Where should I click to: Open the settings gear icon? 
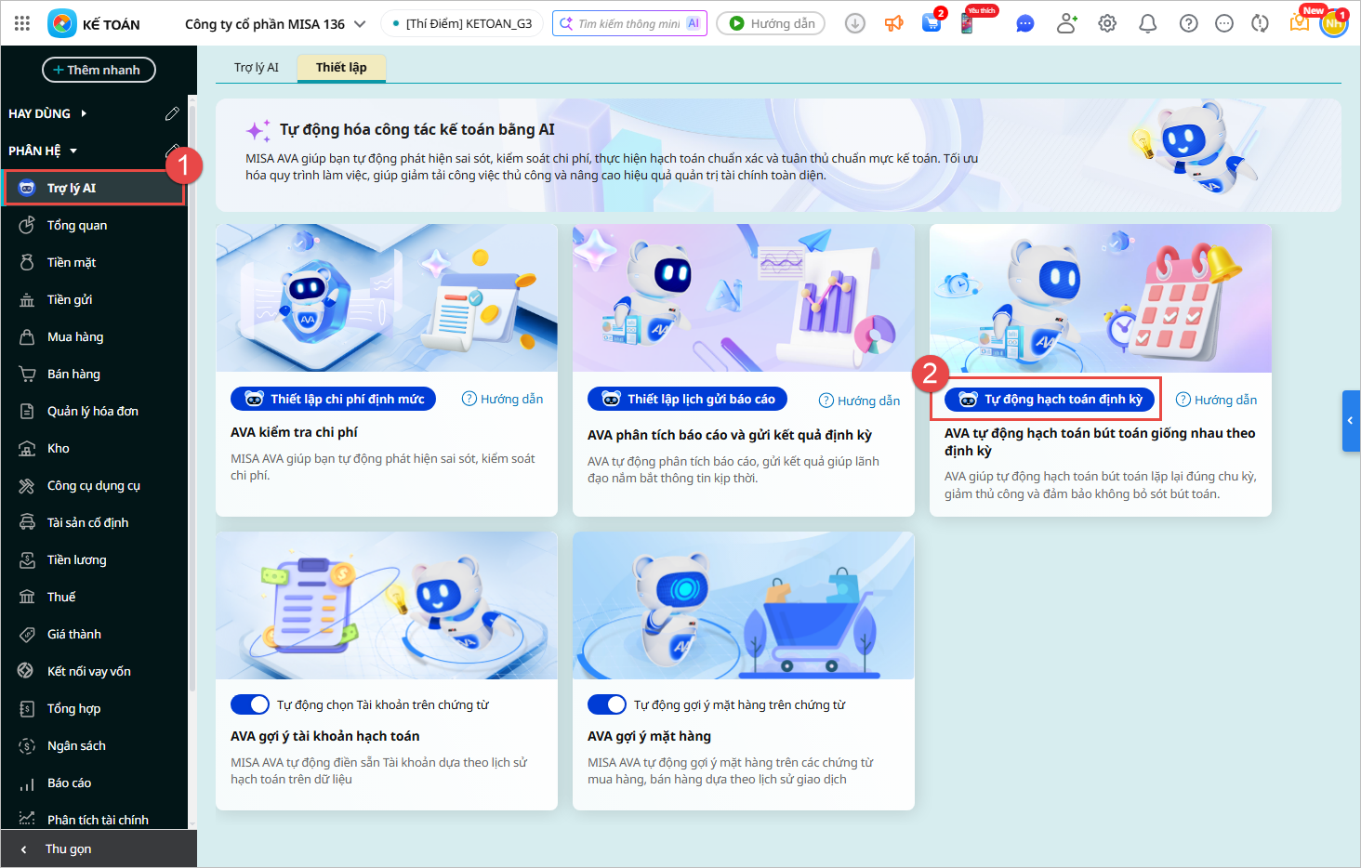1107,24
